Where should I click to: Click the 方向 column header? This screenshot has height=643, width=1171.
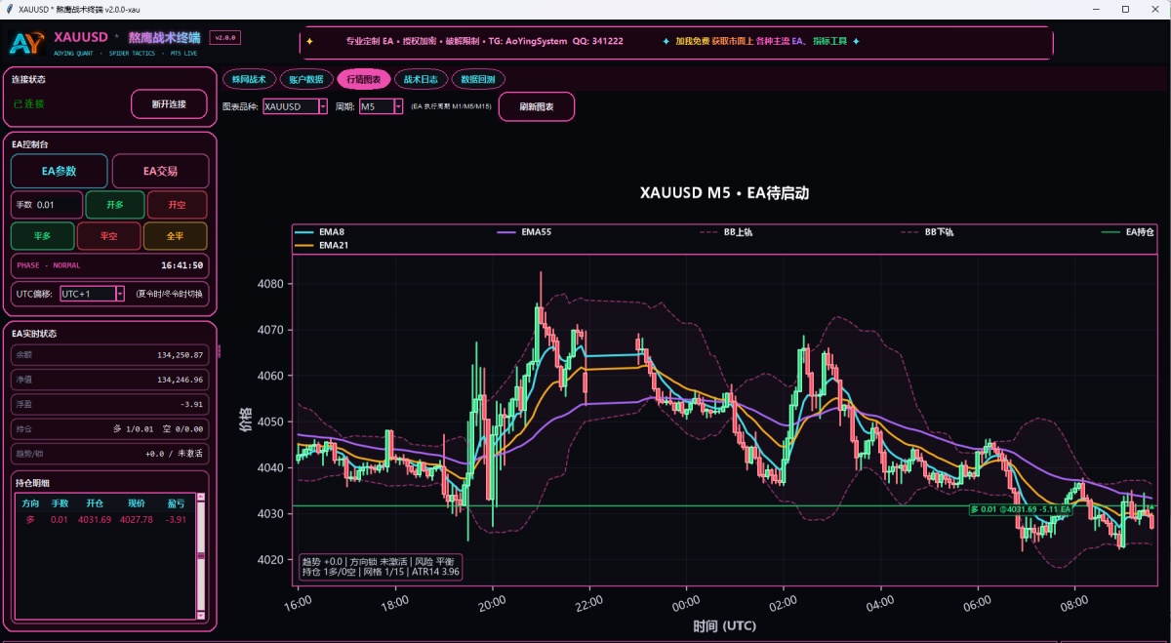pyautogui.click(x=30, y=503)
